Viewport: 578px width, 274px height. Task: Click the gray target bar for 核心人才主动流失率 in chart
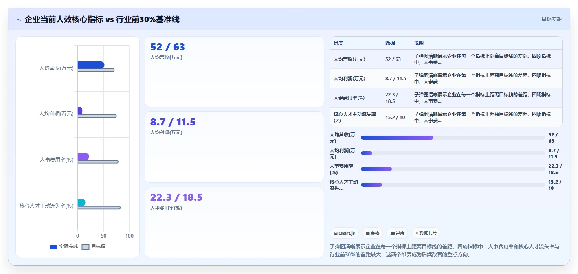pos(99,208)
